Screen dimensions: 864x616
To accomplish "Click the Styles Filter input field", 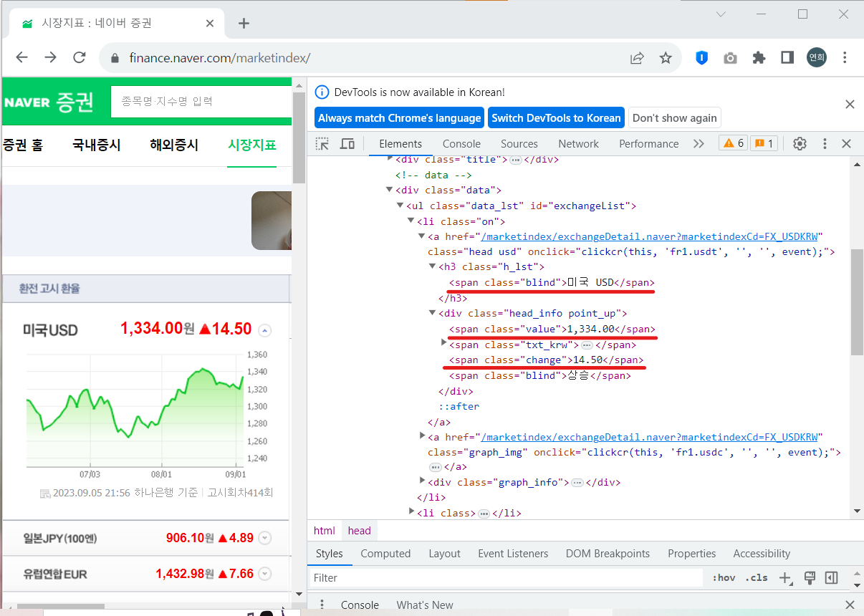I will (x=507, y=577).
